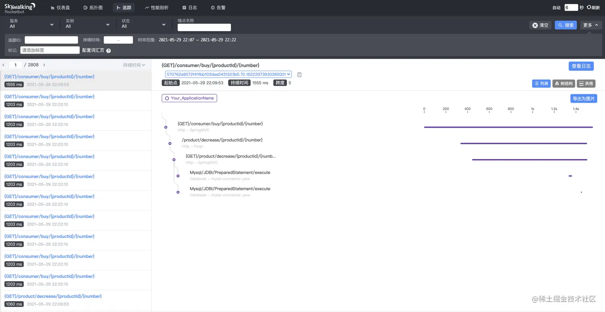
Task: Click the consumer/buy span duration bar
Action: coord(508,127)
